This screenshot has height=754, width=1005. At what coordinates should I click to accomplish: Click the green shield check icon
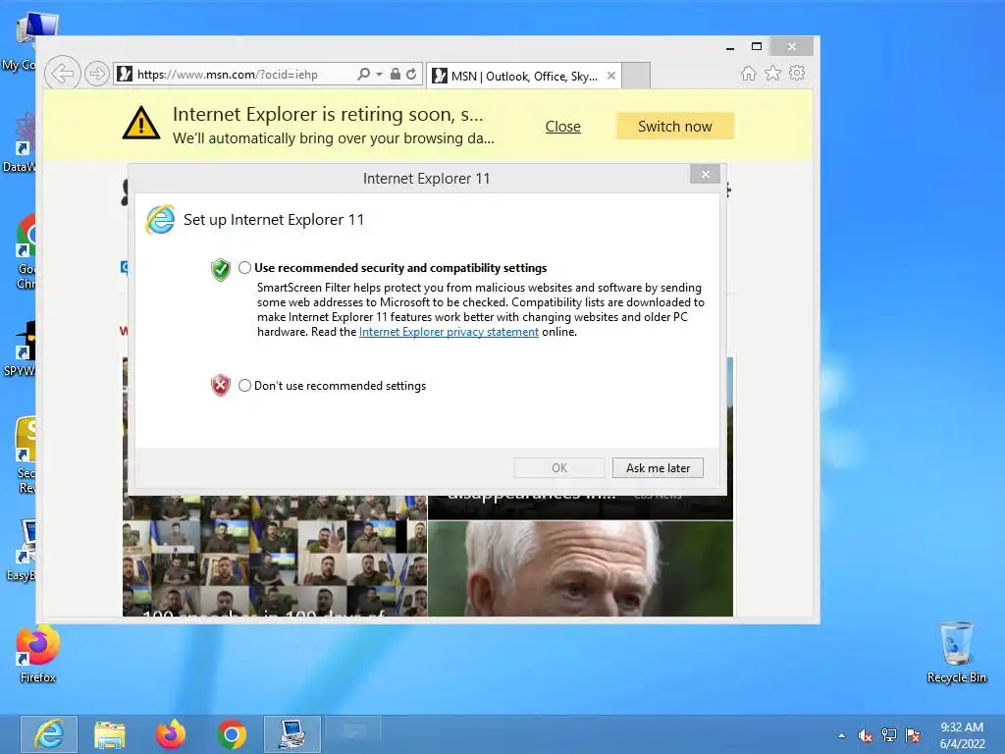point(221,270)
